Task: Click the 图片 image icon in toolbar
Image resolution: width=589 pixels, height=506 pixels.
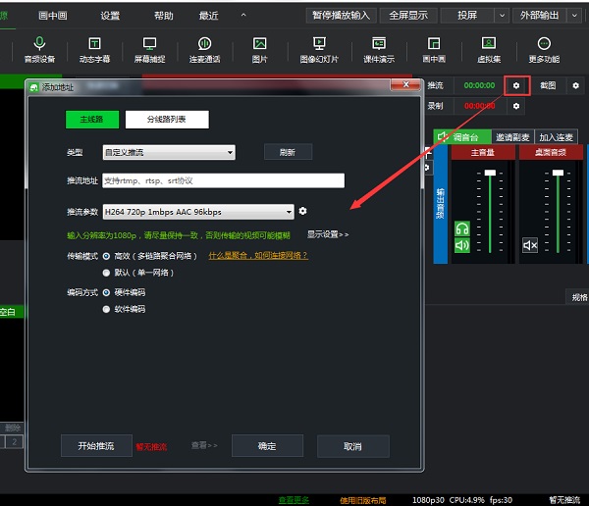Action: pos(259,50)
